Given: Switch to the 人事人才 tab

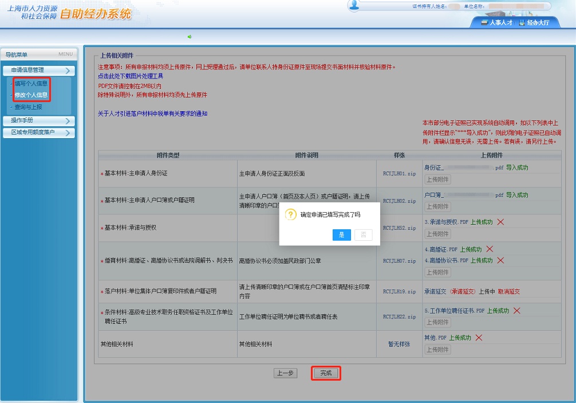Looking at the screenshot, I should 496,23.
